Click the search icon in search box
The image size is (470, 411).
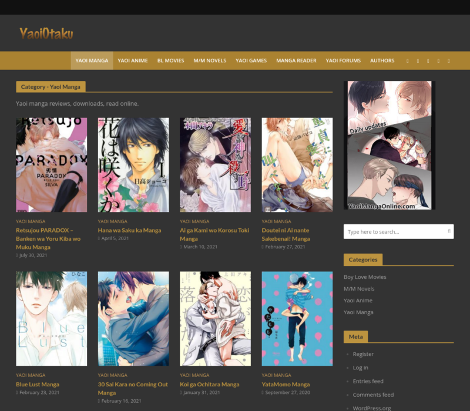[x=449, y=231]
